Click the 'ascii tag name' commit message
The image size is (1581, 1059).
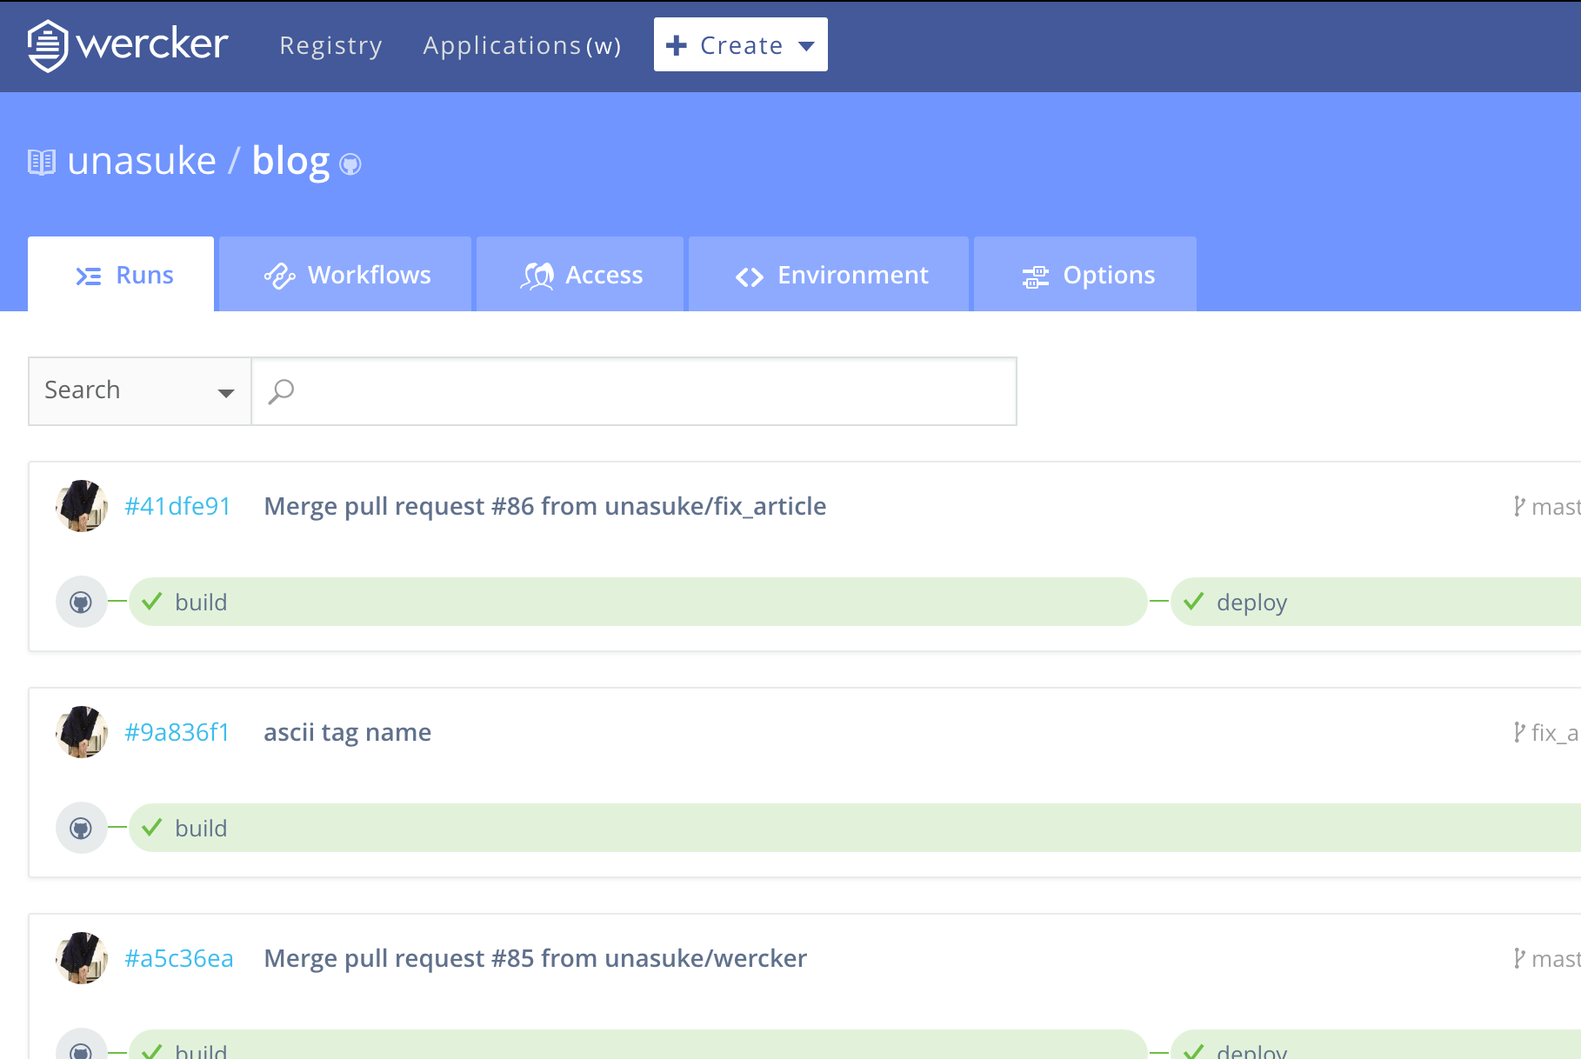(x=348, y=732)
